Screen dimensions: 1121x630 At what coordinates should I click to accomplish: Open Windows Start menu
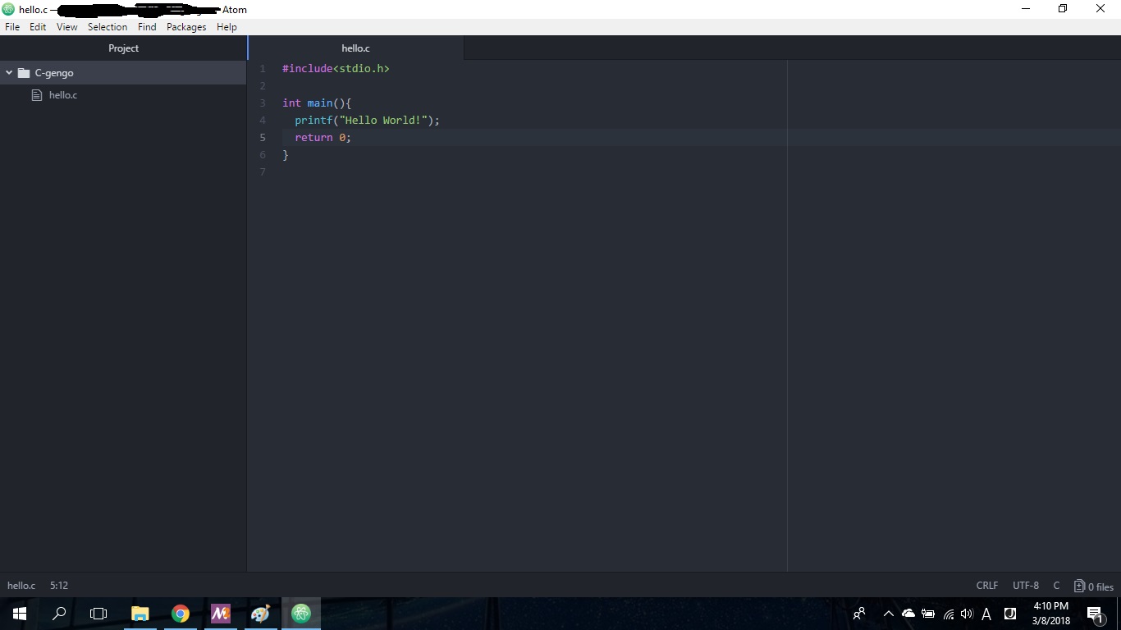click(20, 614)
